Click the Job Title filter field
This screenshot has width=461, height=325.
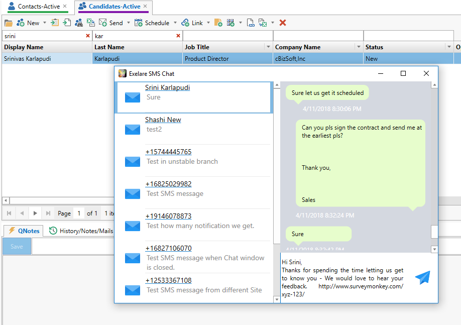point(228,36)
